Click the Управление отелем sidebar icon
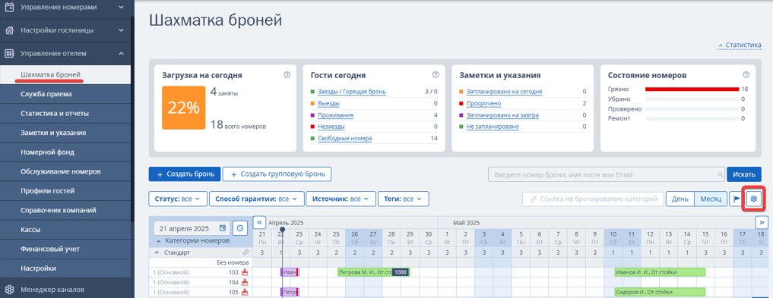773x298 pixels. 9,53
